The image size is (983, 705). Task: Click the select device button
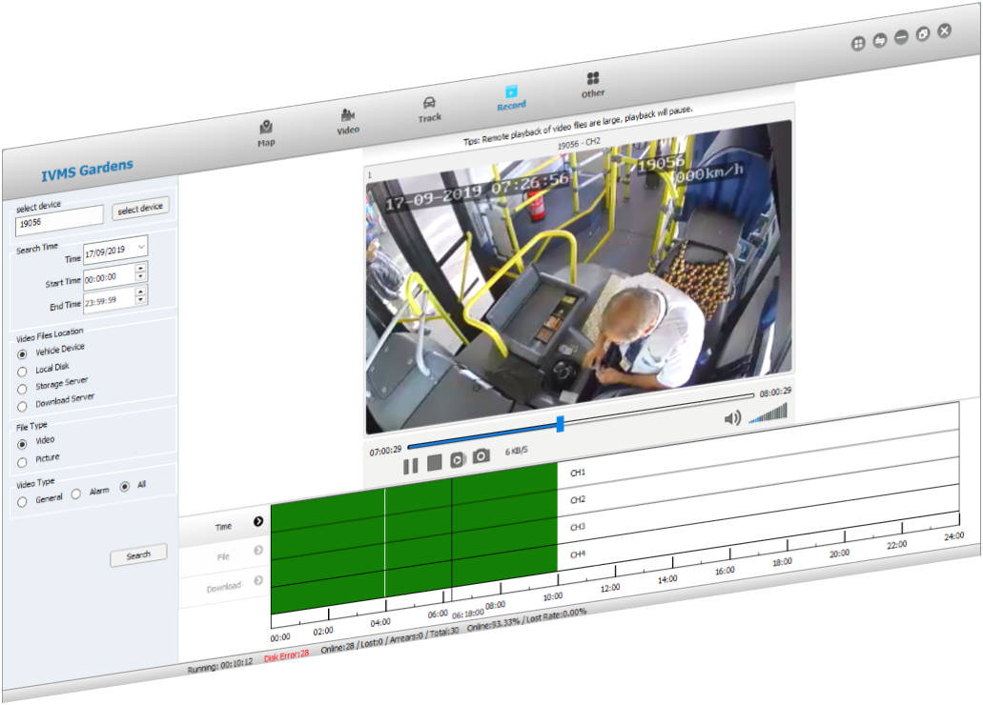[140, 209]
